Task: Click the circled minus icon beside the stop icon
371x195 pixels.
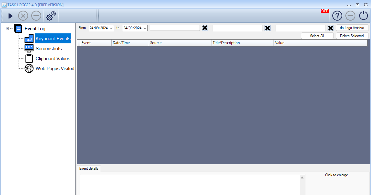Action: click(36, 16)
